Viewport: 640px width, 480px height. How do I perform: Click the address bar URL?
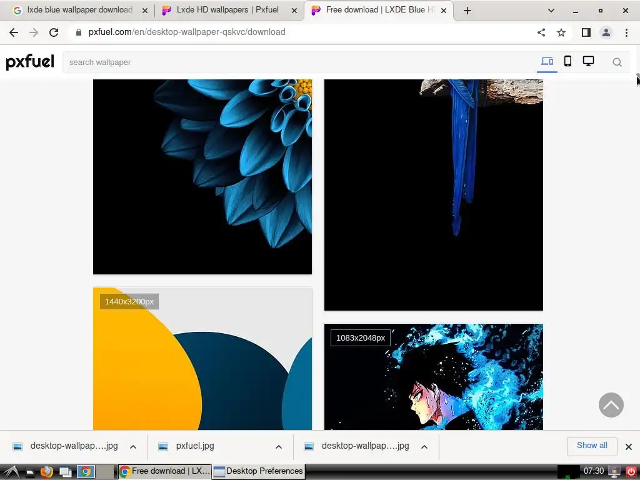(x=186, y=32)
